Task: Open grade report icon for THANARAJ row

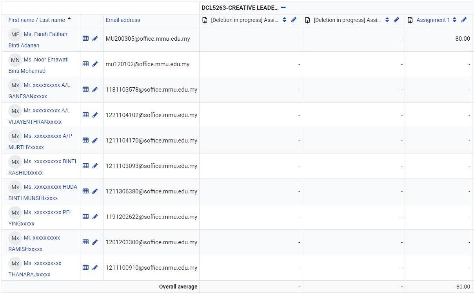Action: tap(86, 268)
